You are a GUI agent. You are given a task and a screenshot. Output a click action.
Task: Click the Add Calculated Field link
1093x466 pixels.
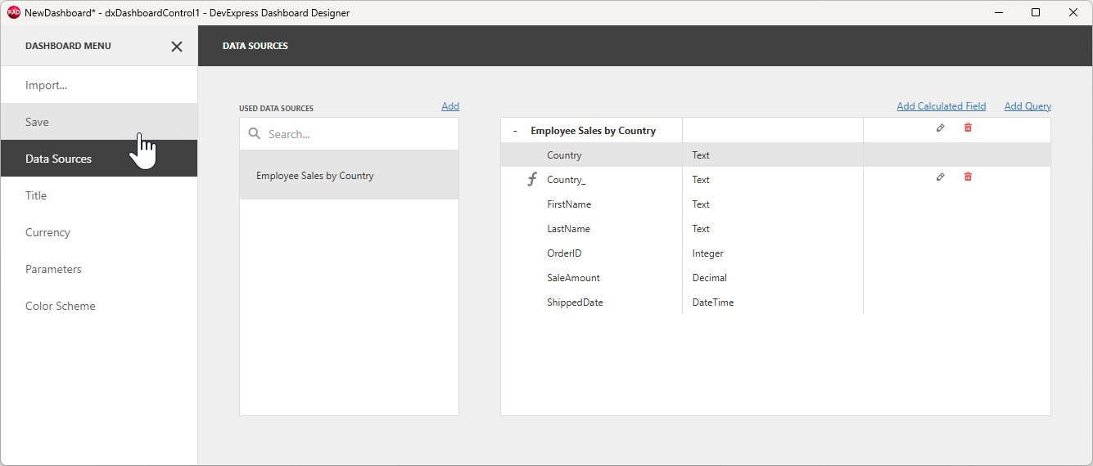[x=942, y=106]
